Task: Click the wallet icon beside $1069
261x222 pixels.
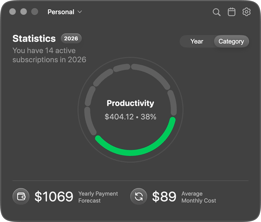Action: pos(21,197)
